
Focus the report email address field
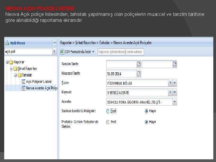pos(121,52)
